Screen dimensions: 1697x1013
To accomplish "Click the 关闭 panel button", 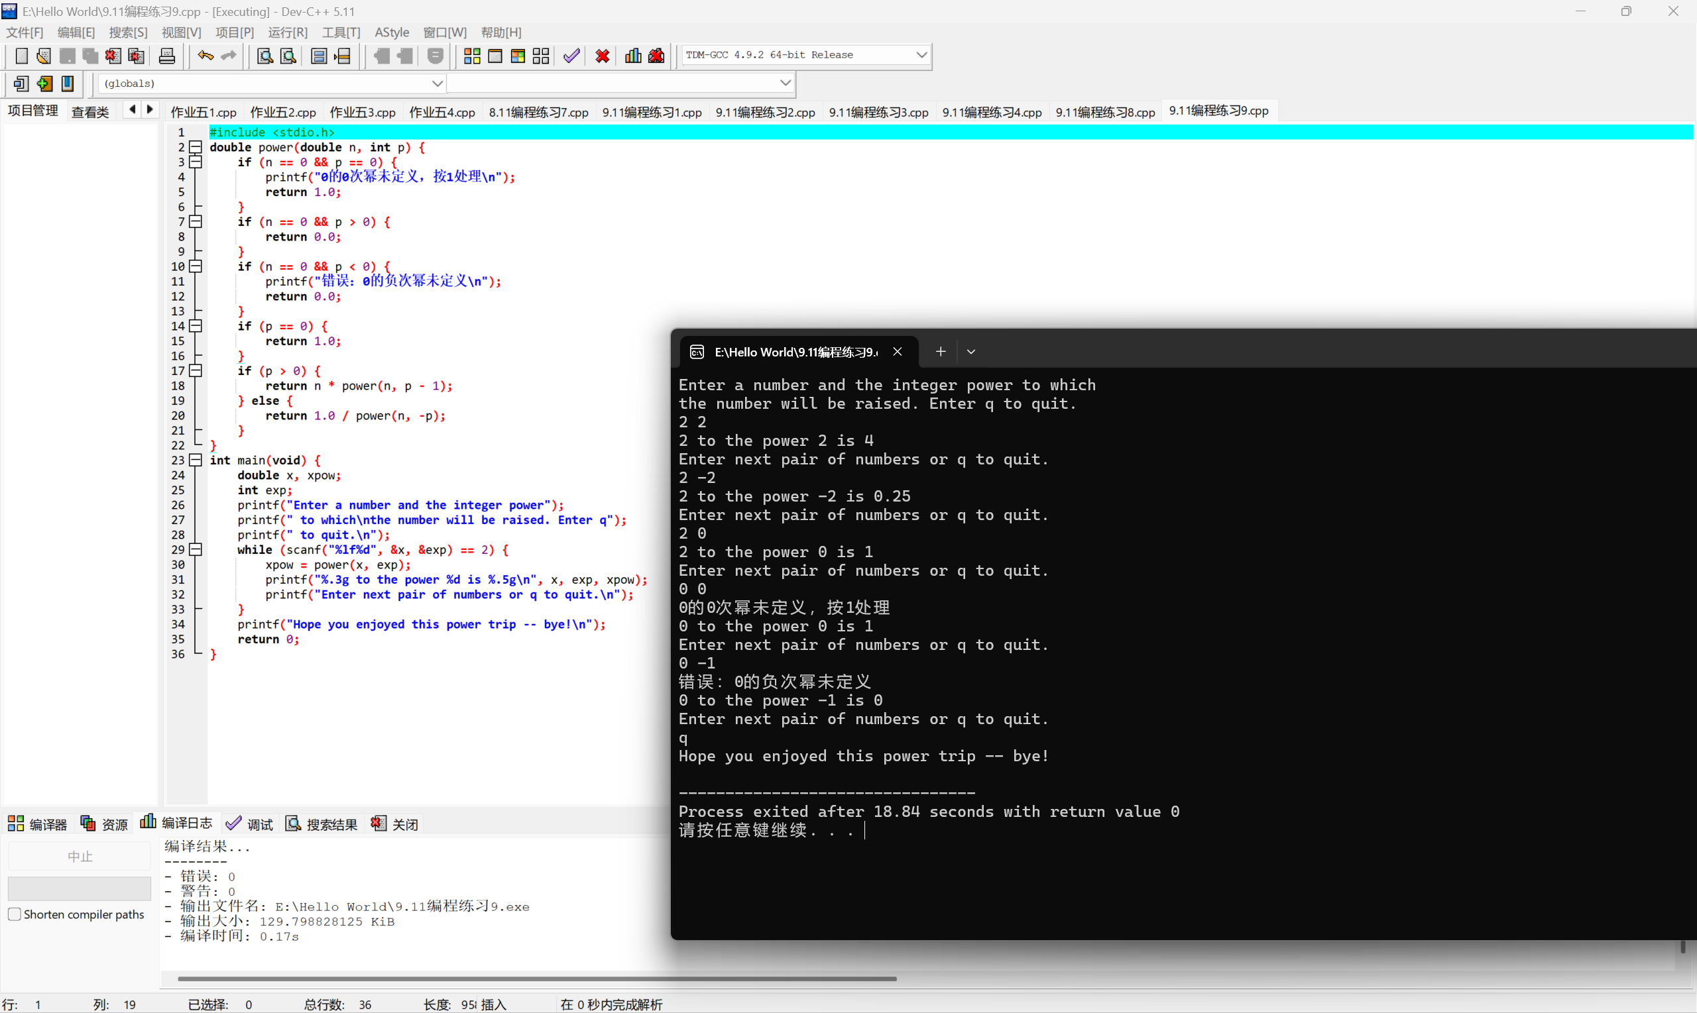I will [394, 824].
